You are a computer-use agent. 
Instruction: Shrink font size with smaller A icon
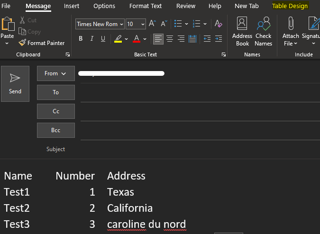coord(164,23)
